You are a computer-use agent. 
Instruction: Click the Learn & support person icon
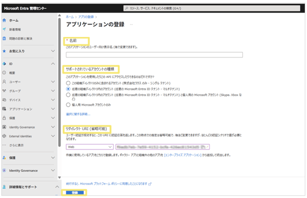pos(4,187)
